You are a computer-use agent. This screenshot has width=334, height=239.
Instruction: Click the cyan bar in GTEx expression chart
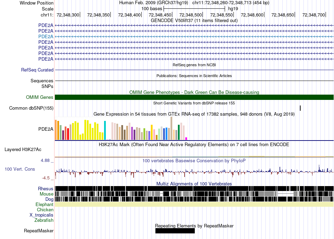pyautogui.click(x=105, y=130)
